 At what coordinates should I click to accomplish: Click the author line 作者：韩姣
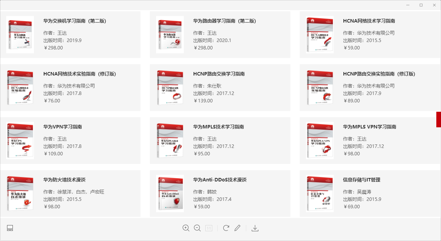coord(205,192)
